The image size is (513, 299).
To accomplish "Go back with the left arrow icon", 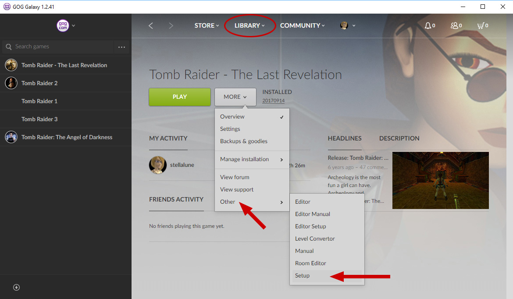I will tap(151, 25).
